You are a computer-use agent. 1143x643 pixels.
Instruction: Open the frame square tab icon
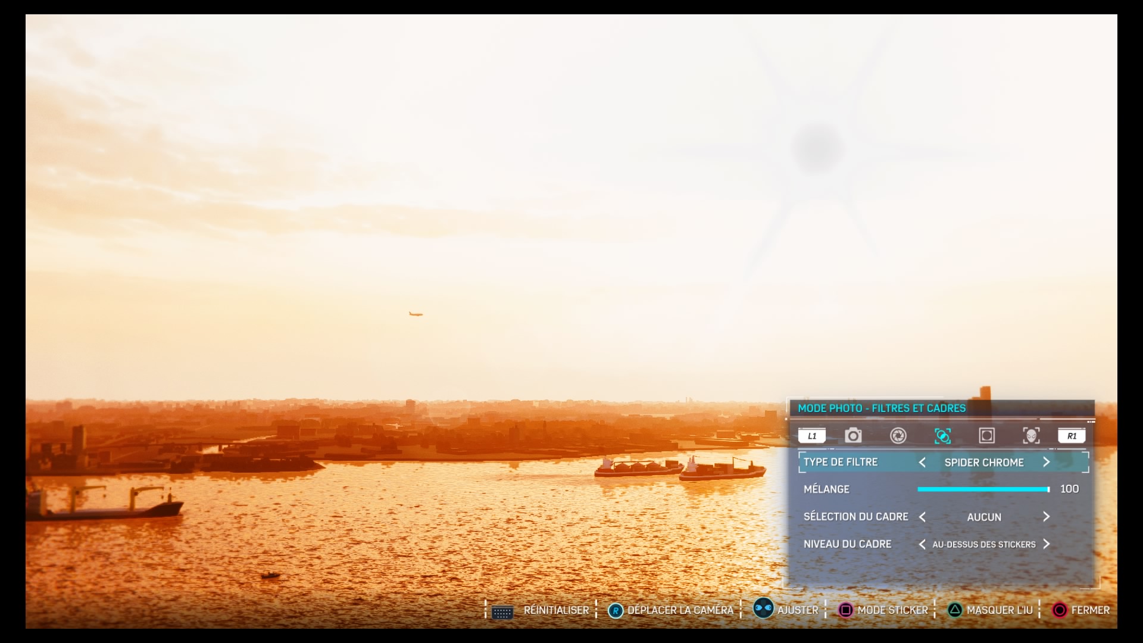click(986, 436)
